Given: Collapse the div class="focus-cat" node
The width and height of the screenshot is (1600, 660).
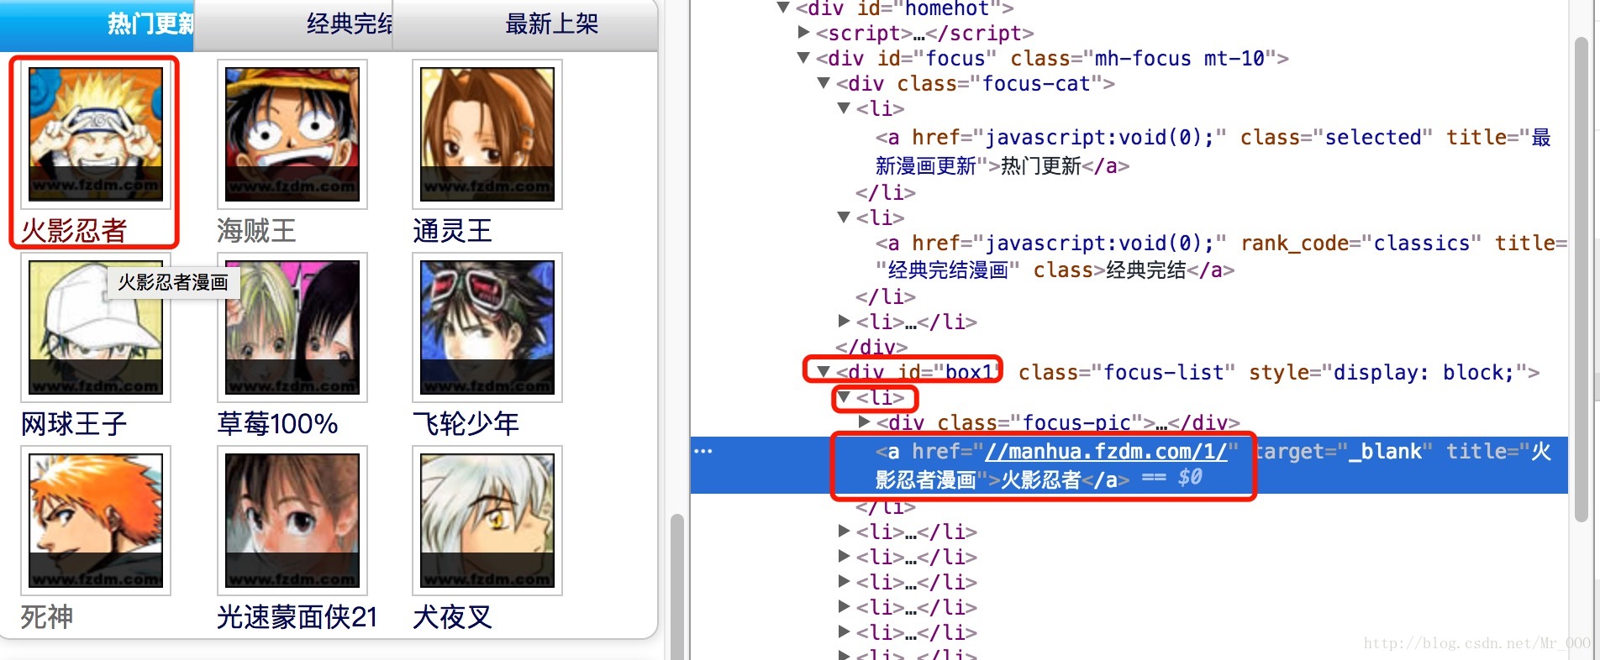Looking at the screenshot, I should 824,83.
